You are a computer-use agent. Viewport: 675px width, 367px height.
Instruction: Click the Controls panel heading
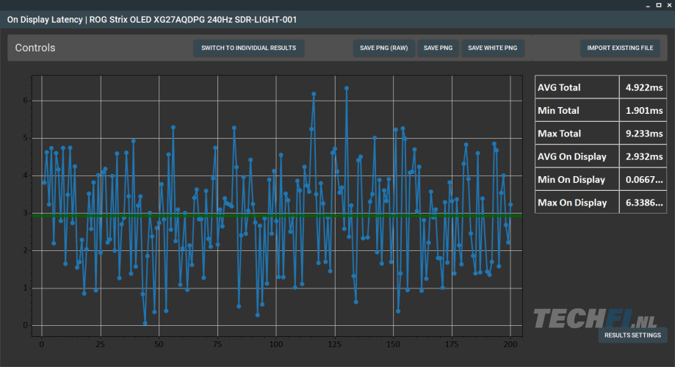point(35,48)
